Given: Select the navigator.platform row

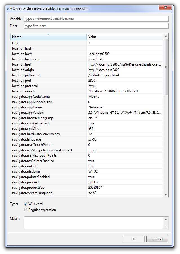Looking at the screenshot, I should click(87, 171).
